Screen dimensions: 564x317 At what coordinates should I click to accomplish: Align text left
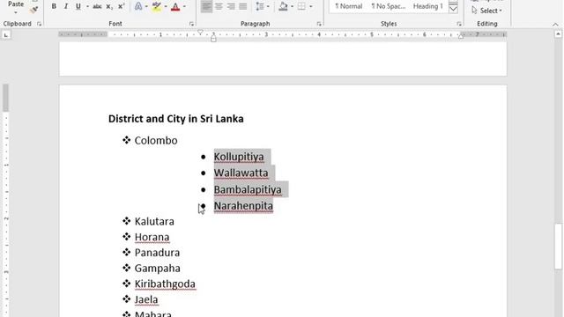[206, 6]
